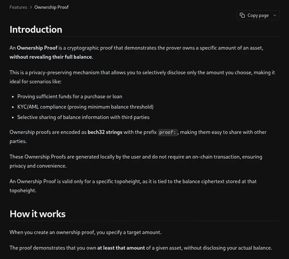Select the Ownership Proof breadcrumb item
The image size is (289, 259).
tap(51, 7)
